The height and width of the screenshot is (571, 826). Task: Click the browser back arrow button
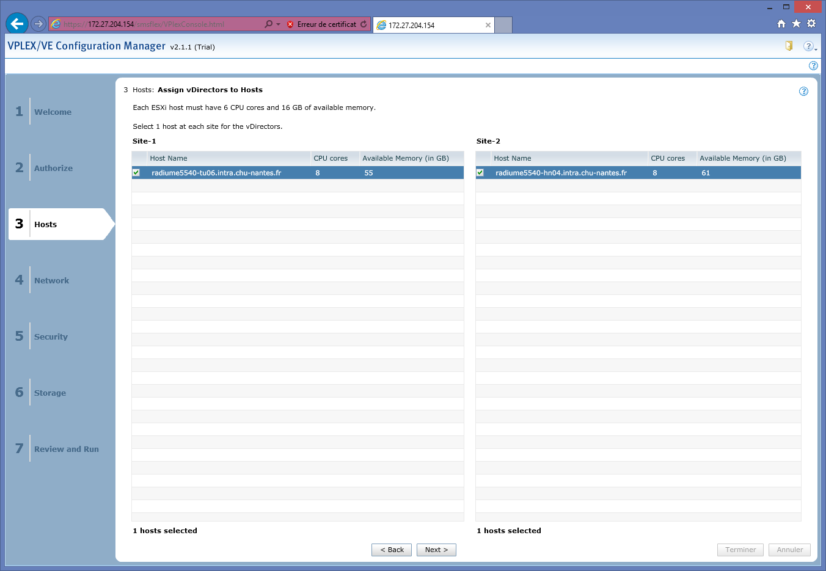(x=17, y=24)
